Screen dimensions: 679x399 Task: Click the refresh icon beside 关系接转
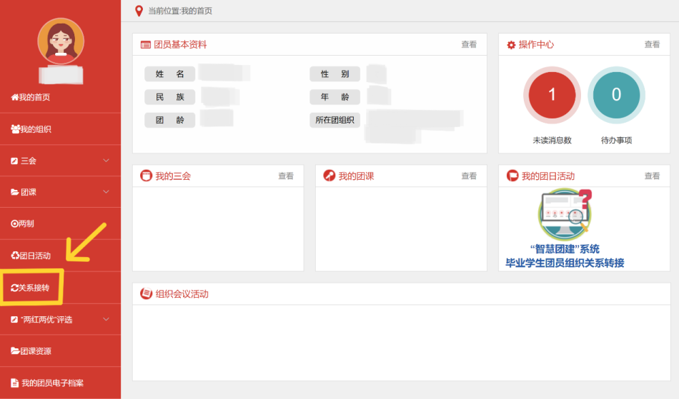click(x=14, y=288)
